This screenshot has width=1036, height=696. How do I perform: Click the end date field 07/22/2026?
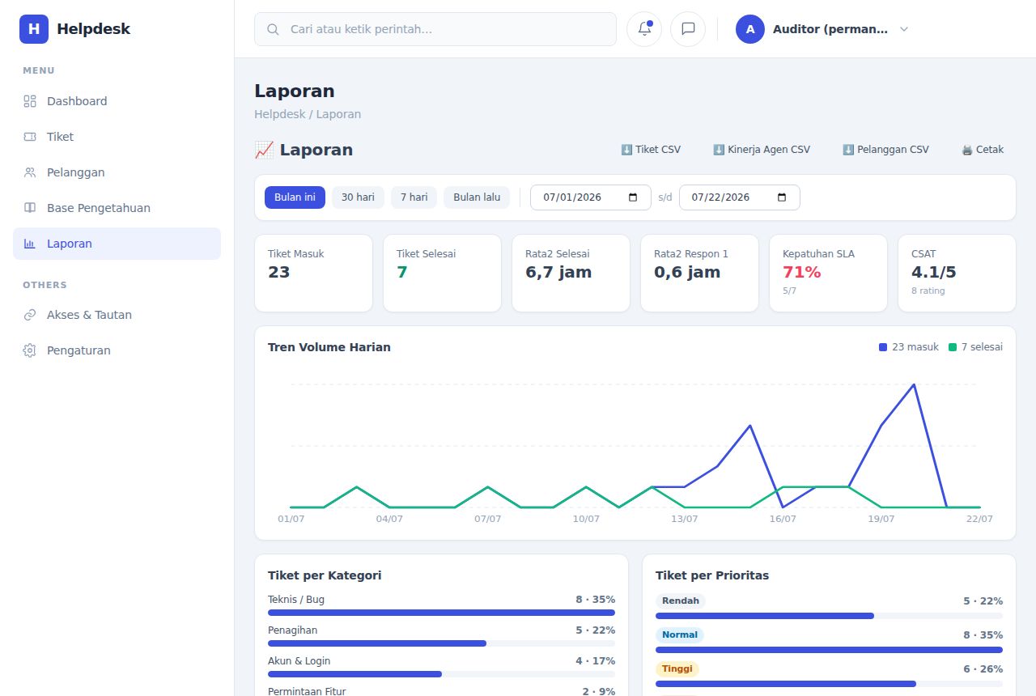(x=740, y=197)
